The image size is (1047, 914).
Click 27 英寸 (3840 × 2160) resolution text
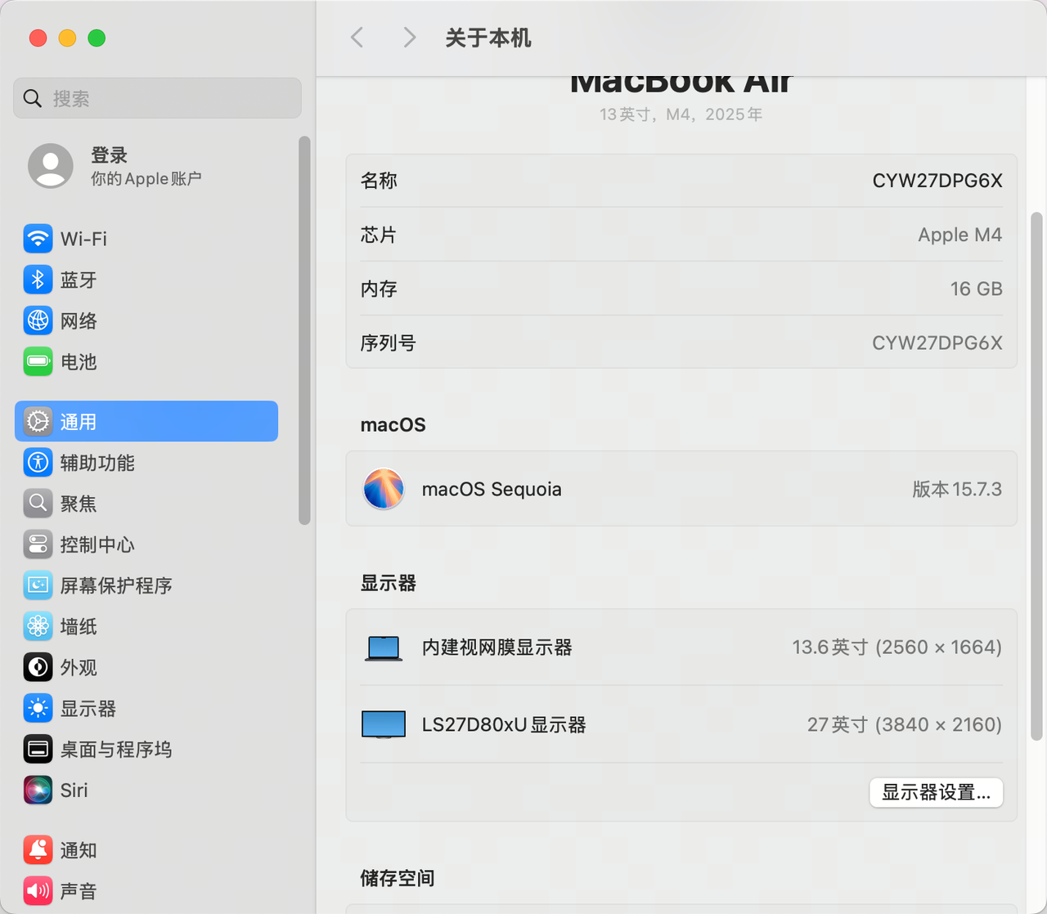pos(905,724)
